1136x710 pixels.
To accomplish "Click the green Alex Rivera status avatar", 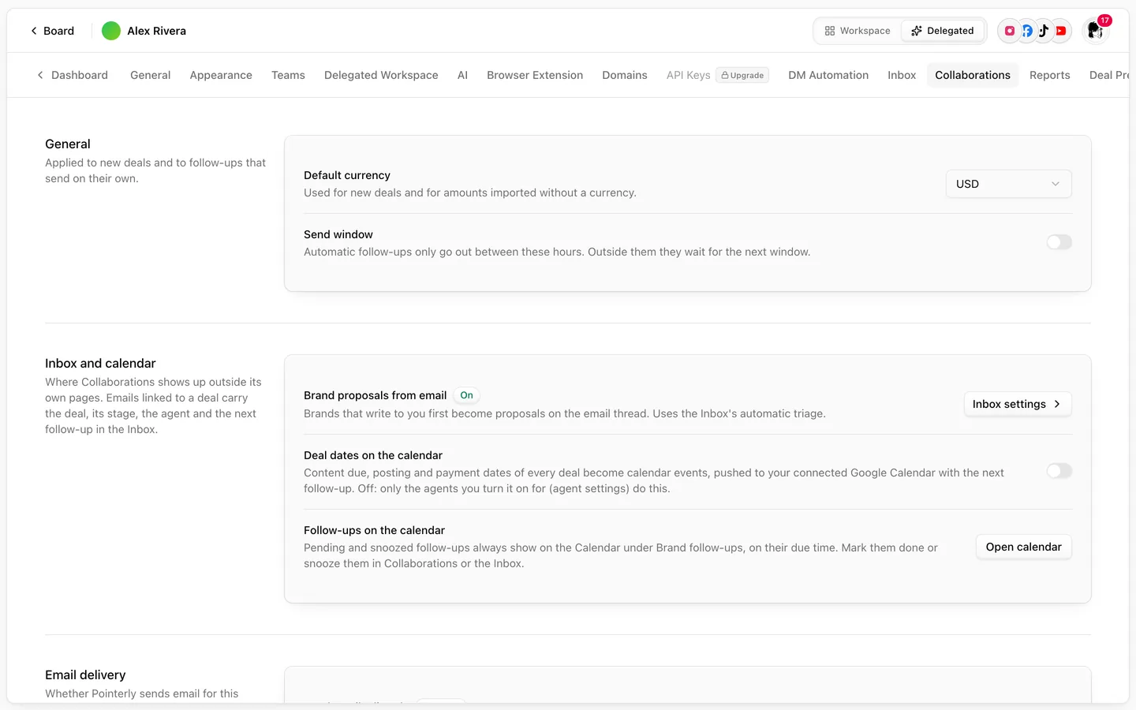I will tap(111, 31).
